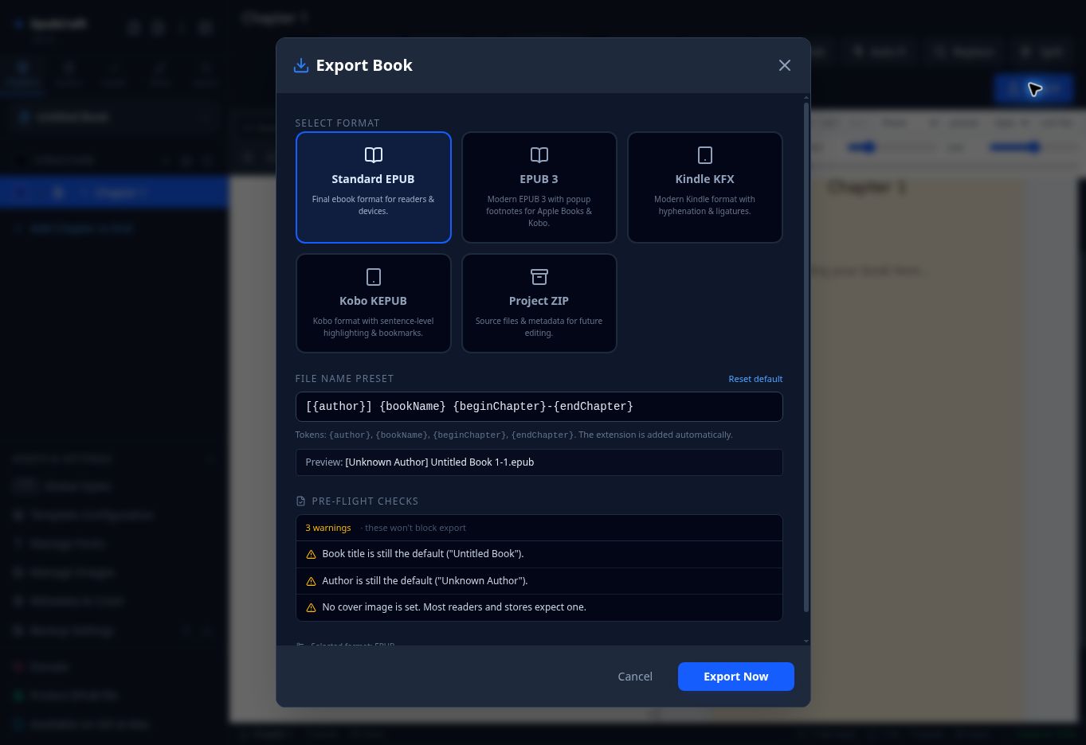Focus the file name preset input field

pyautogui.click(x=539, y=407)
